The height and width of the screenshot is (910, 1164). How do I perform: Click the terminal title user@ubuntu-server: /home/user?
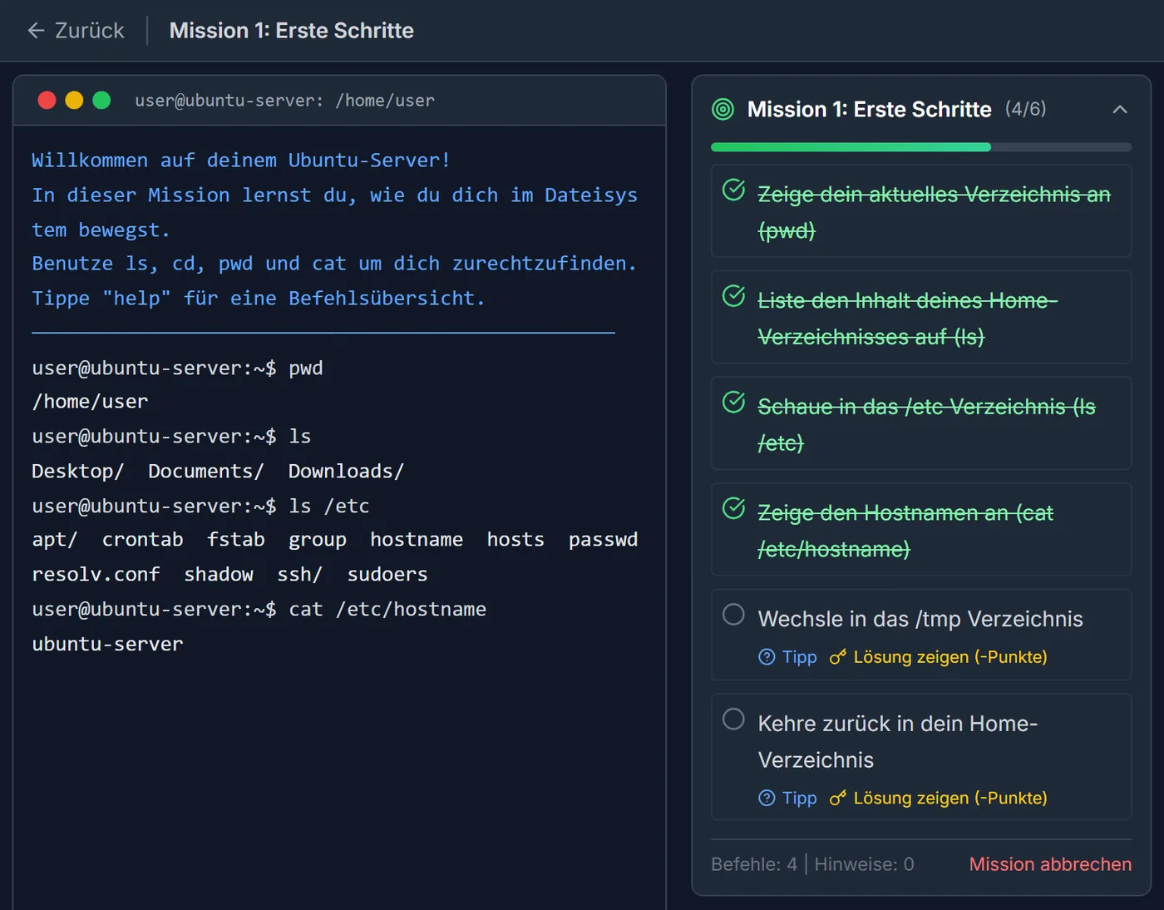[x=284, y=101]
